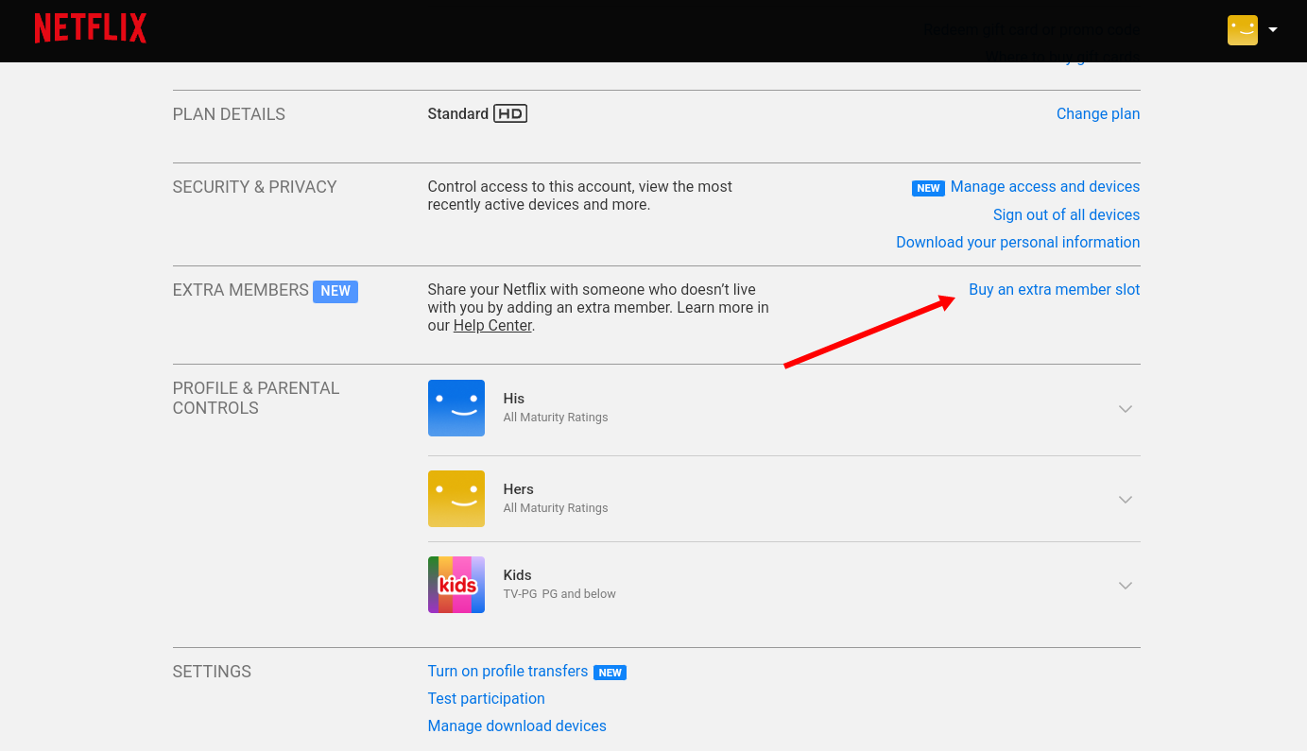Open the account profile avatar in the header

coord(1242,29)
